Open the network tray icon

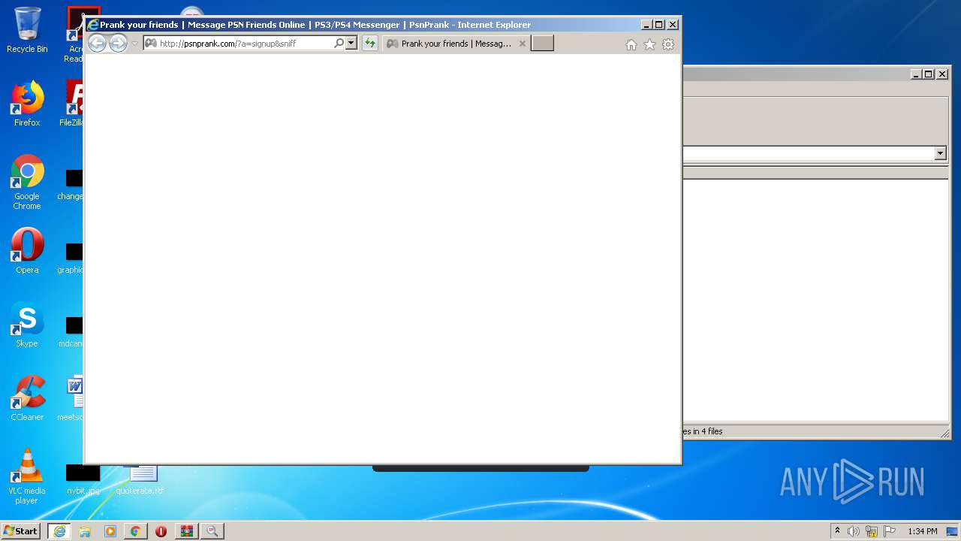pyautogui.click(x=872, y=531)
